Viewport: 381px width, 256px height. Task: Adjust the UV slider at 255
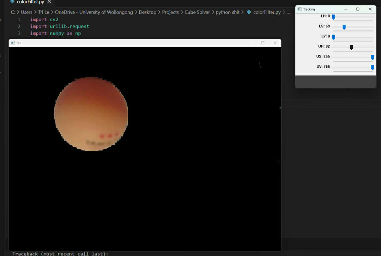[x=372, y=67]
